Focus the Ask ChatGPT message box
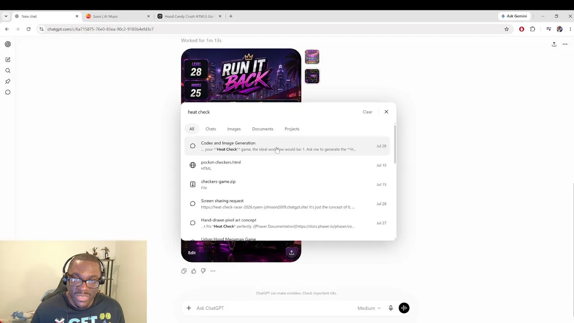The image size is (574, 323). (x=274, y=308)
